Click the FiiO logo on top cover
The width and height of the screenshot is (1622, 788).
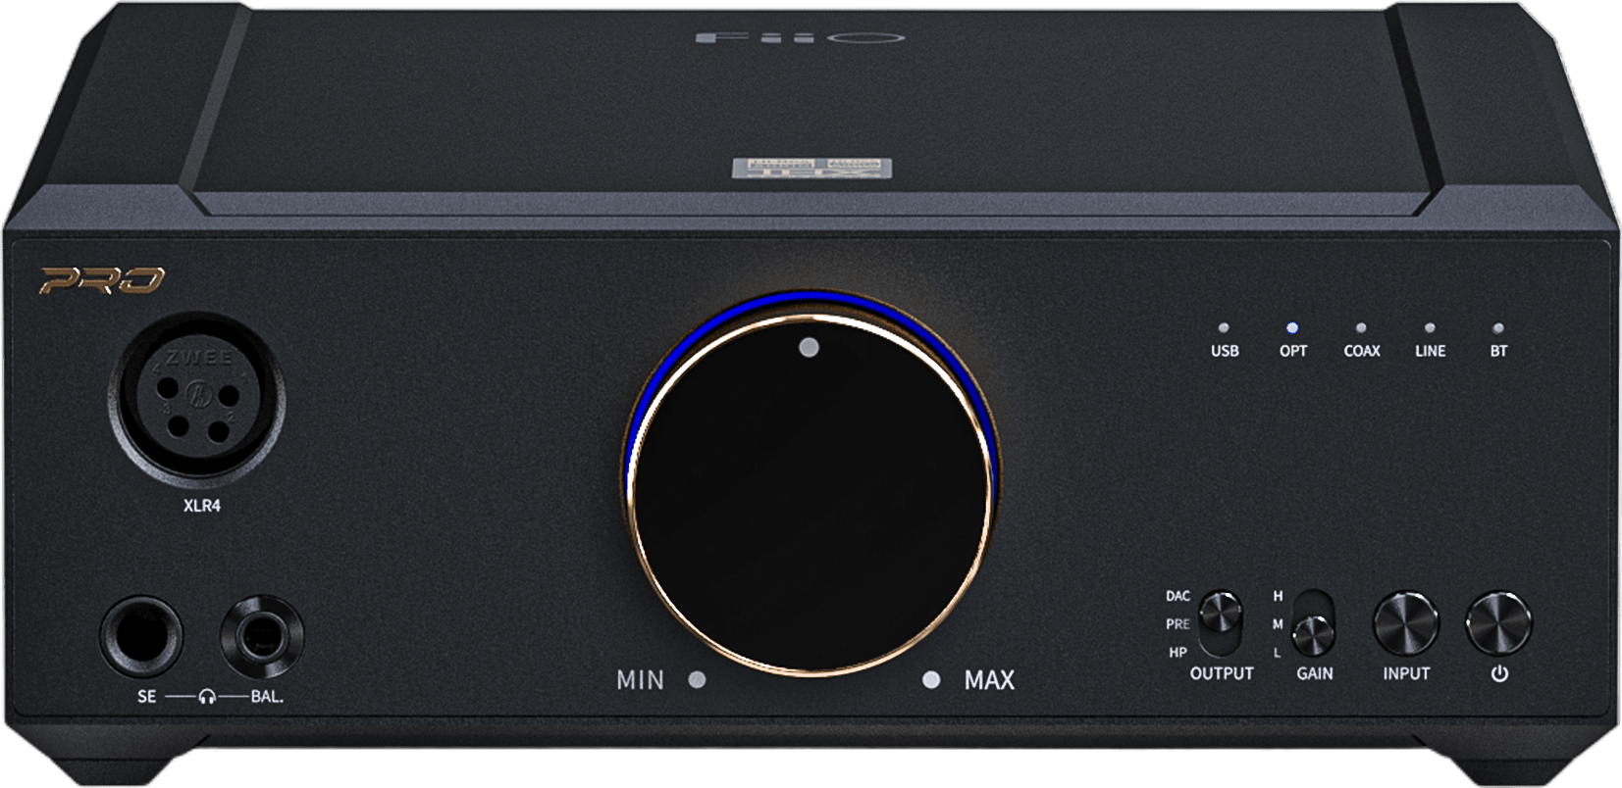pos(799,38)
